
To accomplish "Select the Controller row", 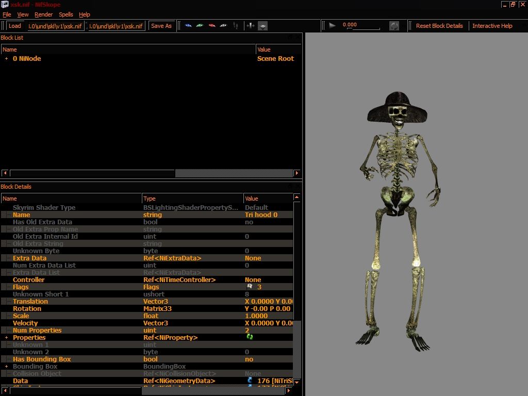I will [x=147, y=280].
